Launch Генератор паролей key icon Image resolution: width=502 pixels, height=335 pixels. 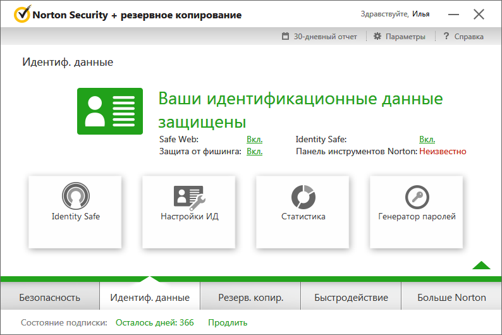(417, 197)
